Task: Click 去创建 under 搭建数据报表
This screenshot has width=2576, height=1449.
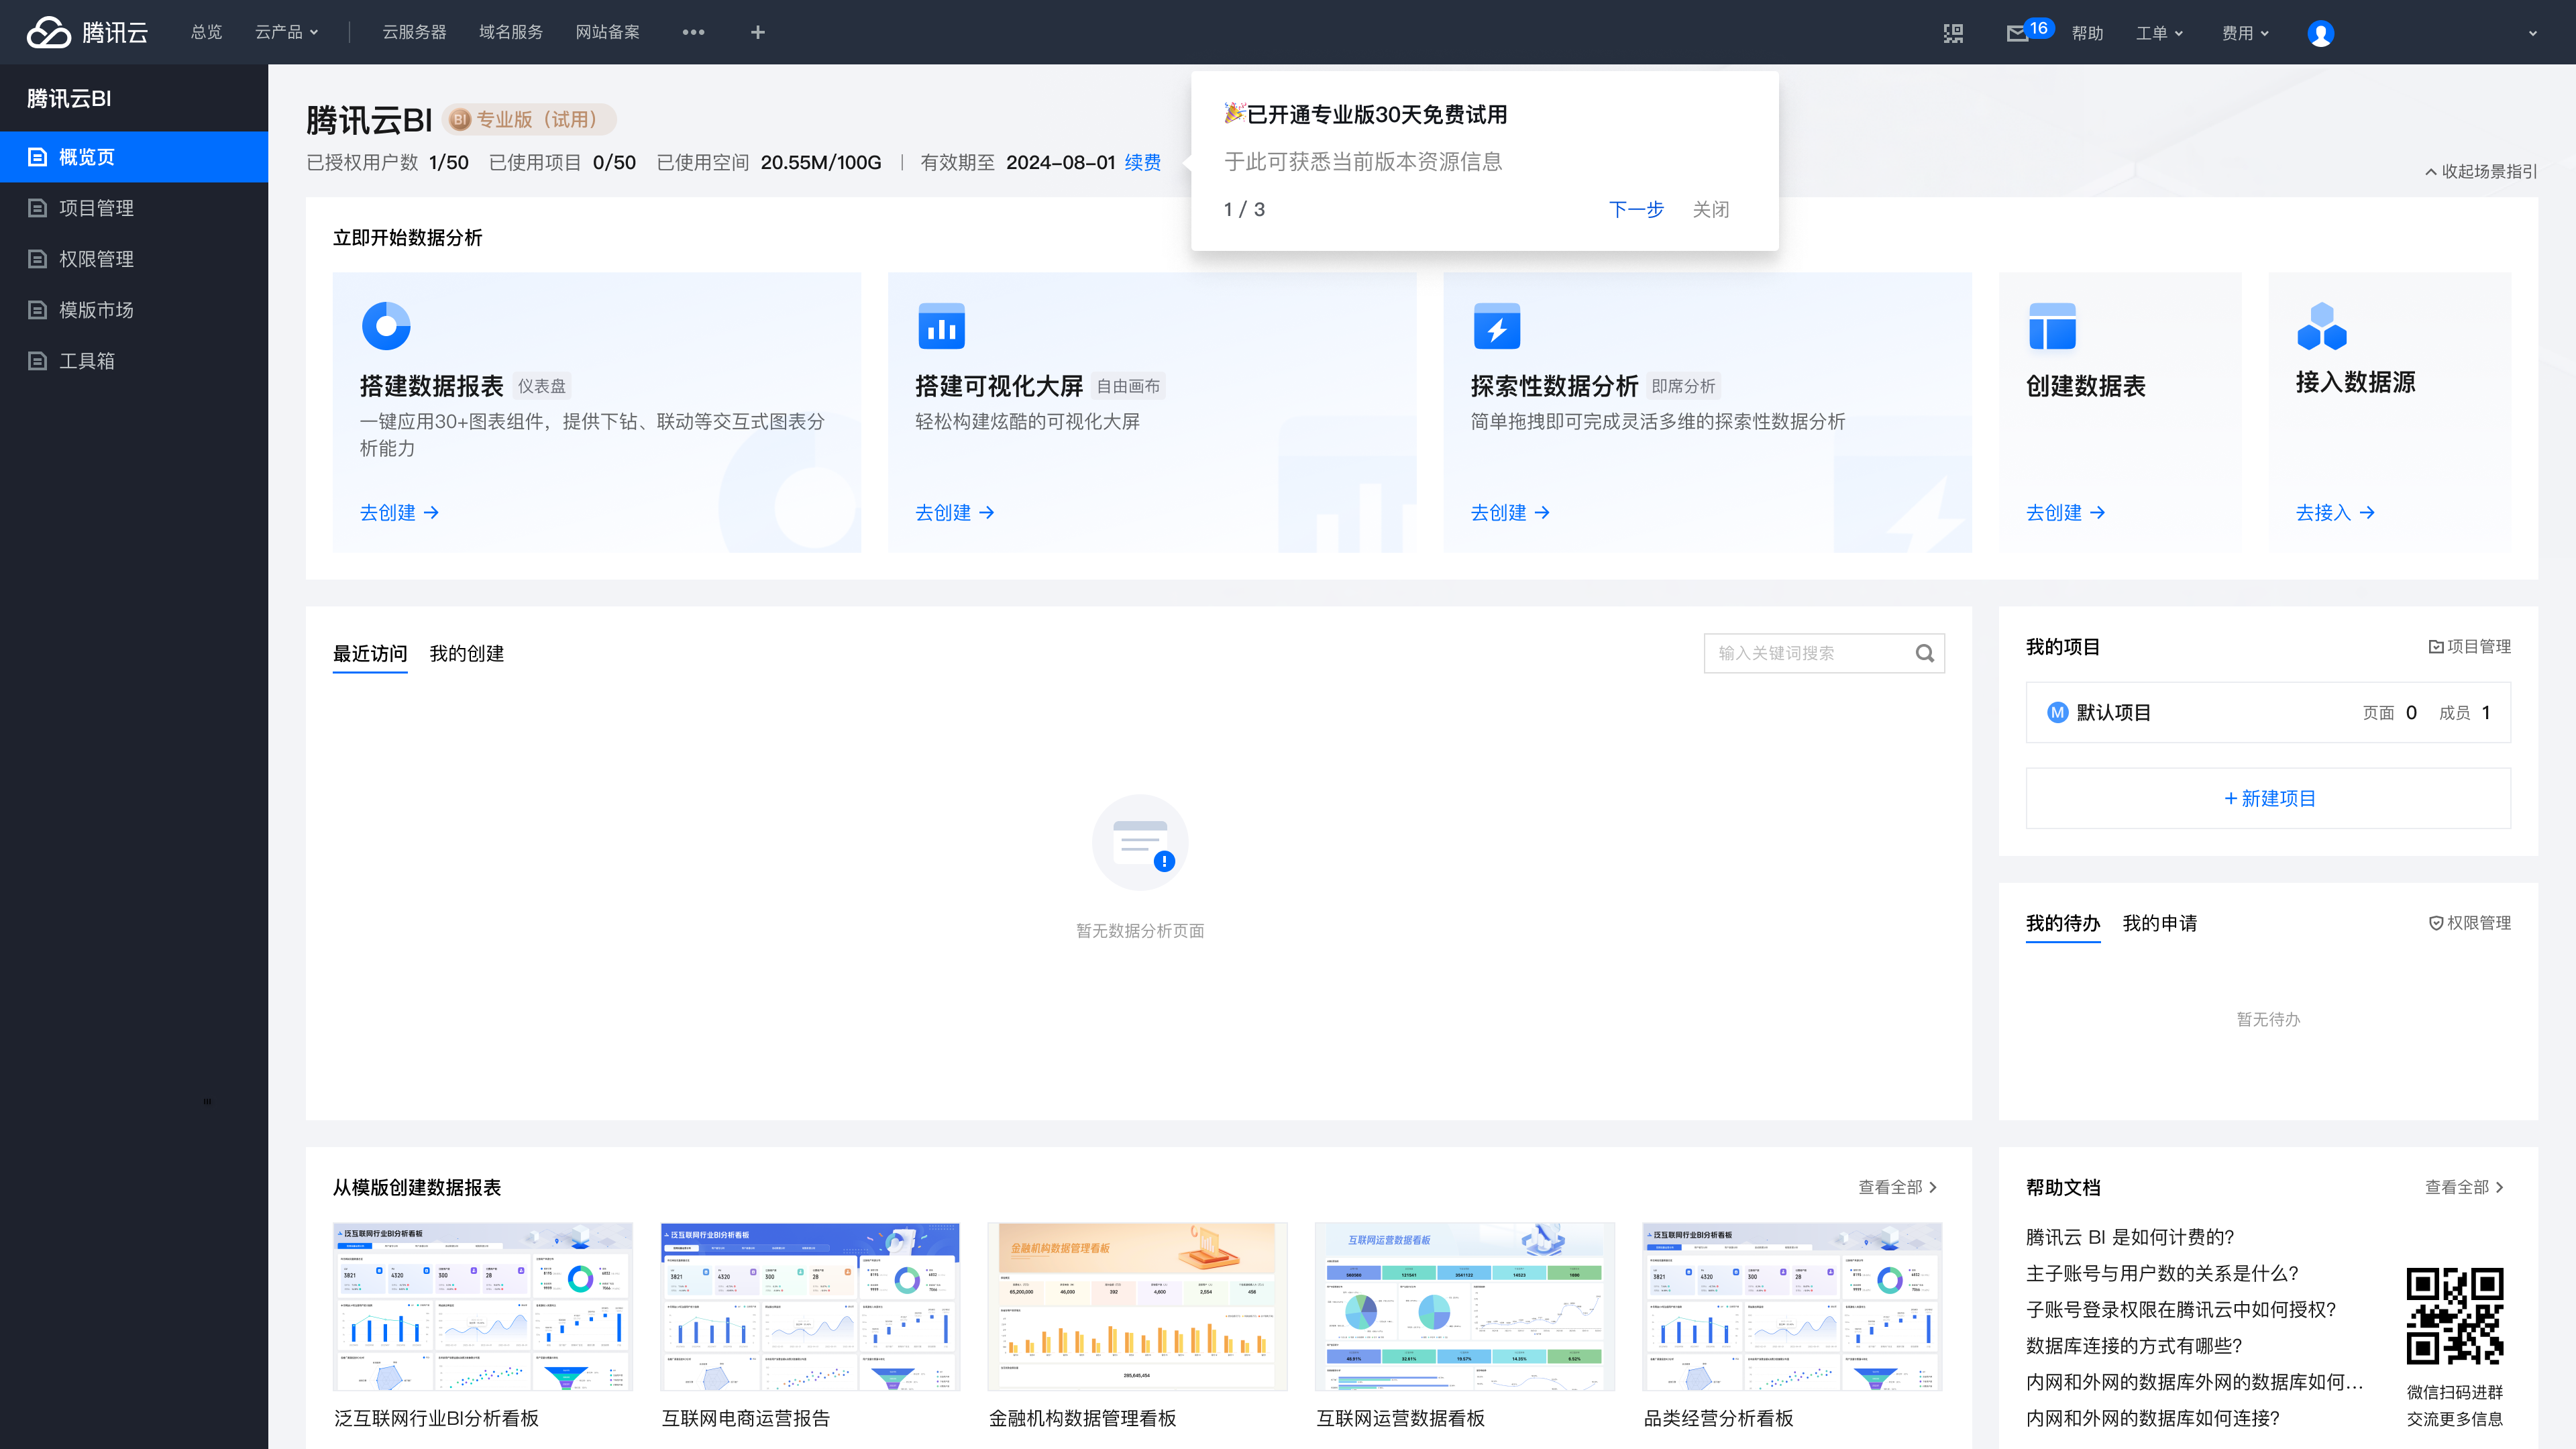Action: [x=399, y=513]
